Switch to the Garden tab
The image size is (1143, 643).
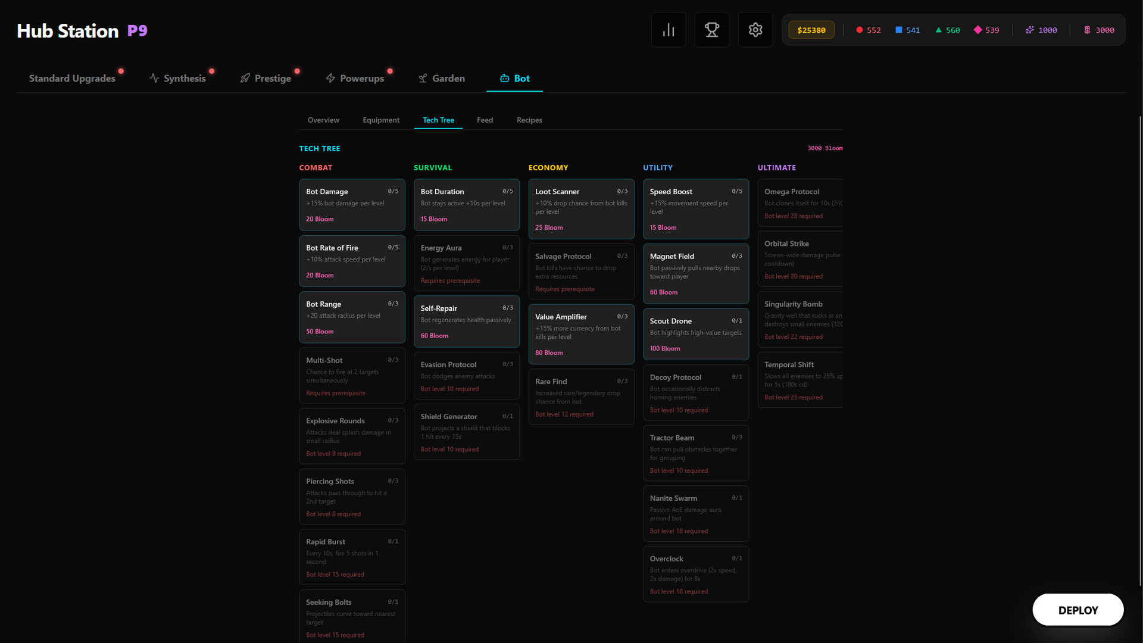441,79
